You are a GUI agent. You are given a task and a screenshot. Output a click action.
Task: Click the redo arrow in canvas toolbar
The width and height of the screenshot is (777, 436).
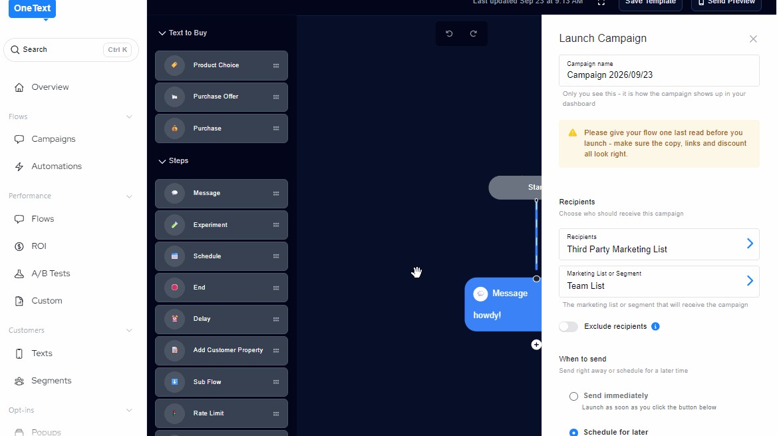tap(474, 34)
